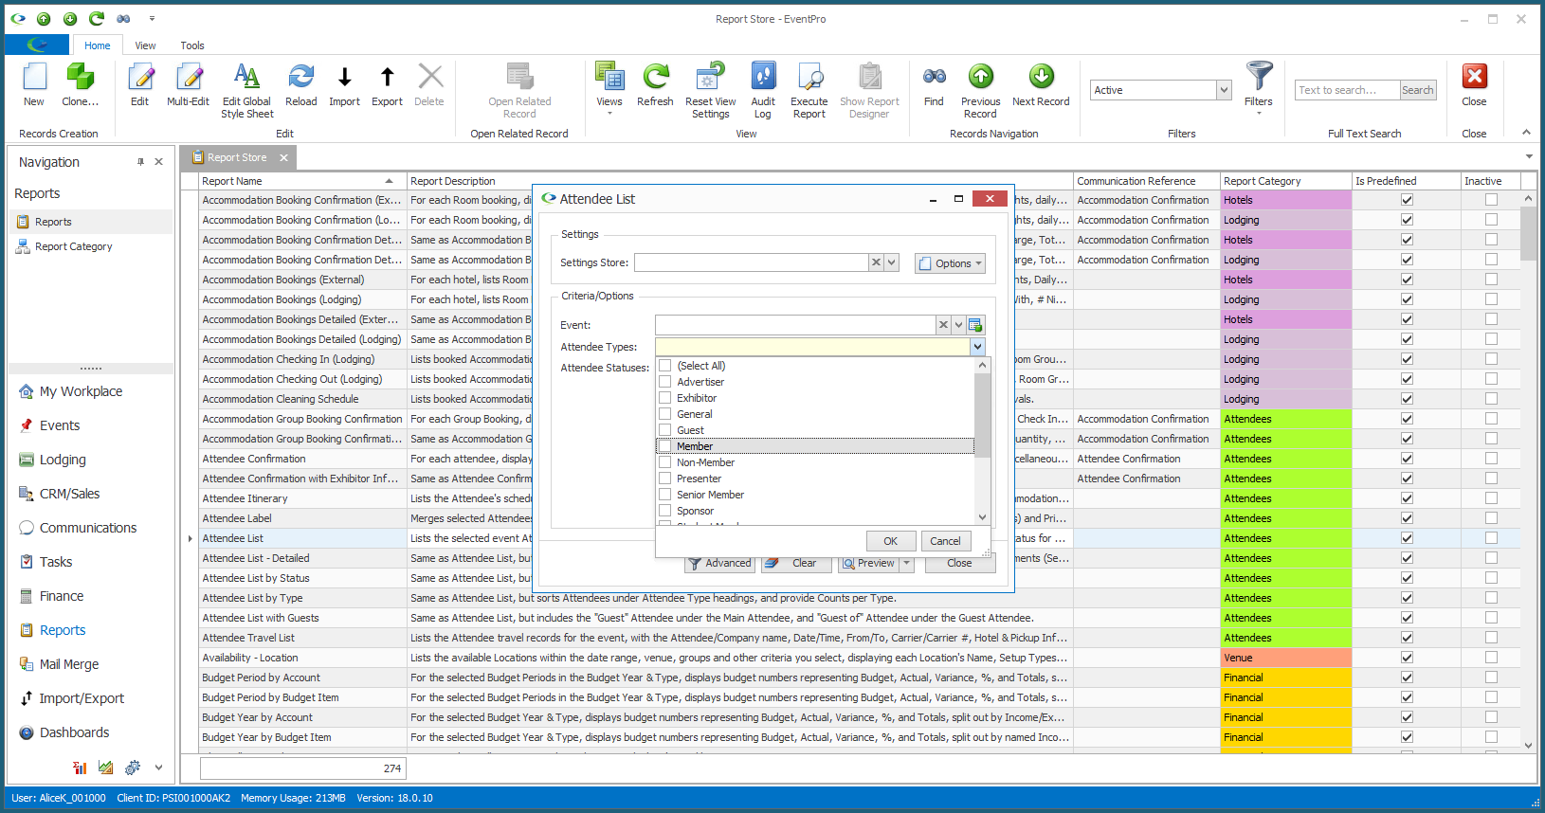The width and height of the screenshot is (1545, 813).
Task: Check the Exhibitor attendee type
Action: point(665,398)
